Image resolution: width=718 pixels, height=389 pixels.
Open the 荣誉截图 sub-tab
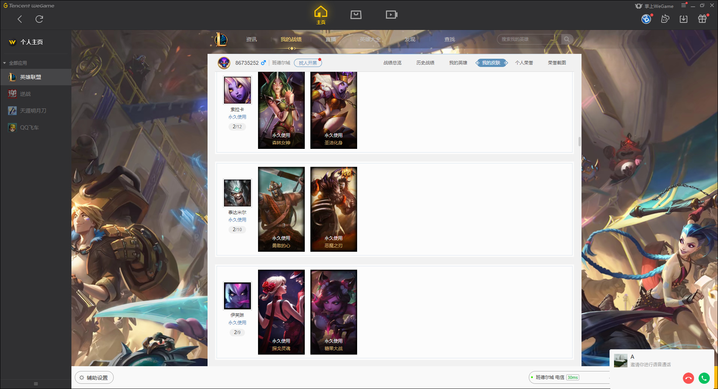coord(557,63)
